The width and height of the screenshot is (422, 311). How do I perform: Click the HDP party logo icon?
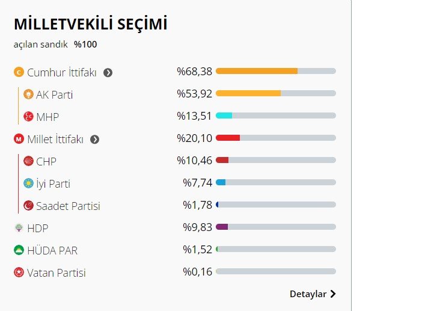click(19, 228)
